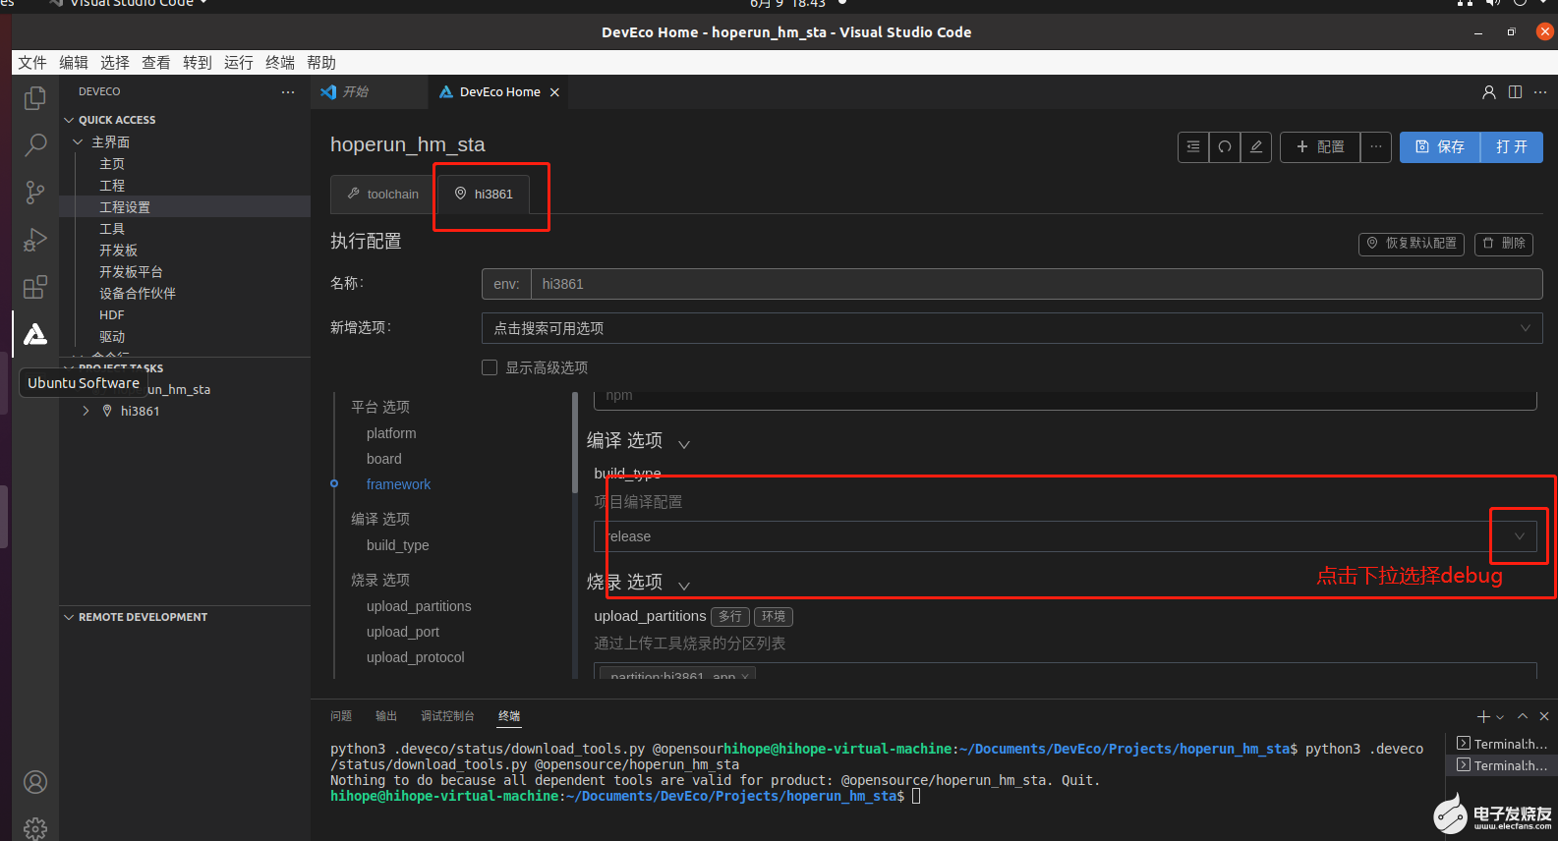
Task: Click options outline scrollbar
Action: 575,442
